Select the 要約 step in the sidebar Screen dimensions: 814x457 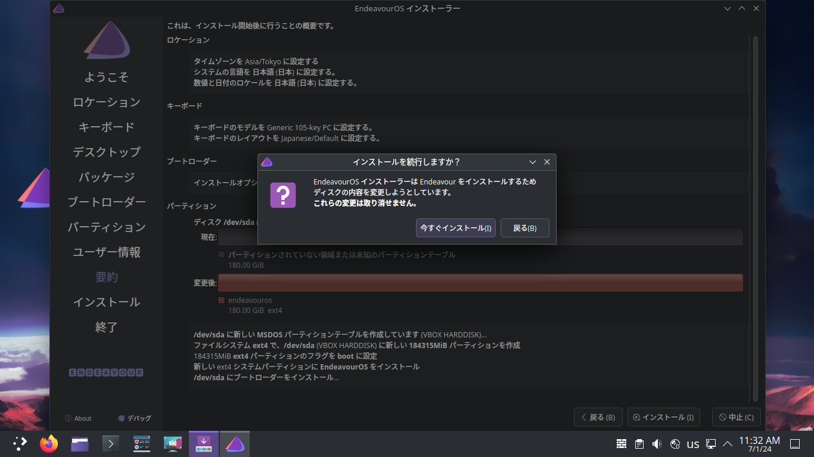point(107,277)
